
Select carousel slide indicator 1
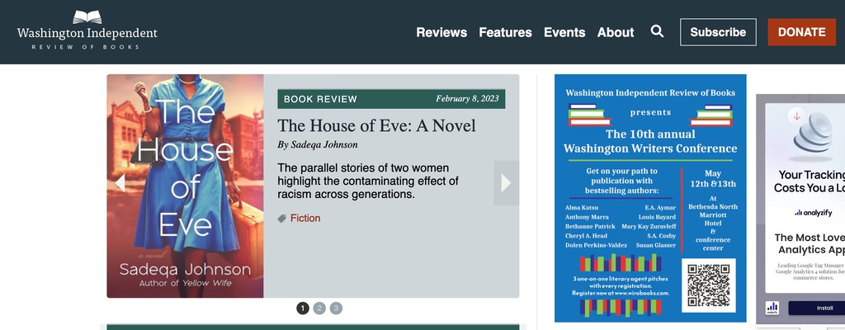[303, 309]
